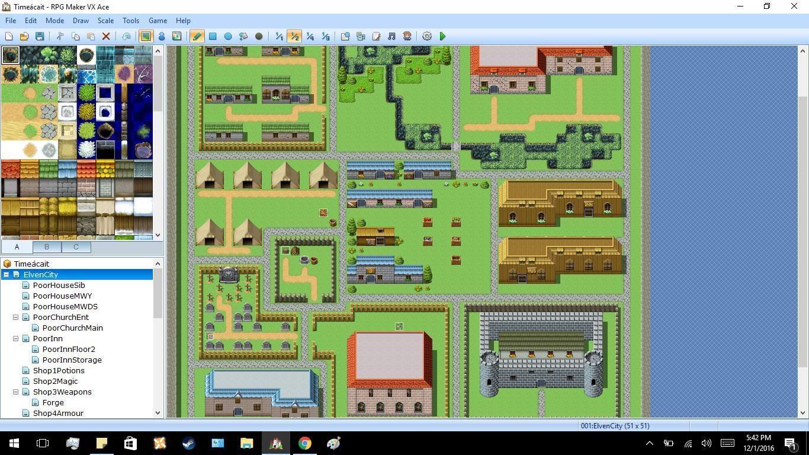Select the Shadow Pen tool

(259, 36)
